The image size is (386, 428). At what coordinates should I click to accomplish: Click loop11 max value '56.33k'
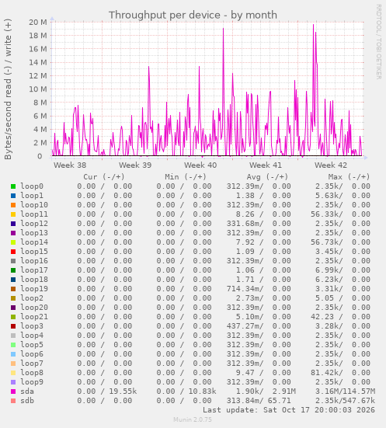[326, 214]
